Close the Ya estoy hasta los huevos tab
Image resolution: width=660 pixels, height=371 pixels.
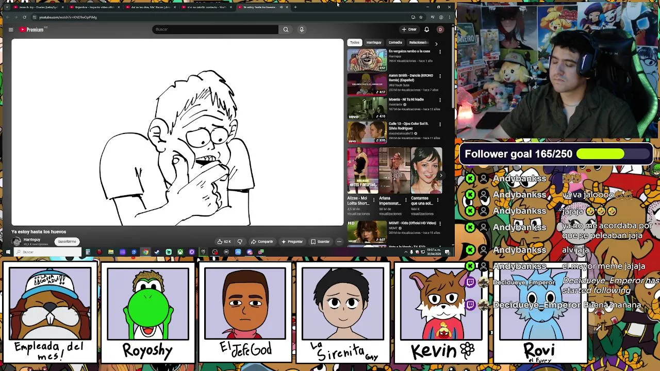pyautogui.click(x=287, y=7)
